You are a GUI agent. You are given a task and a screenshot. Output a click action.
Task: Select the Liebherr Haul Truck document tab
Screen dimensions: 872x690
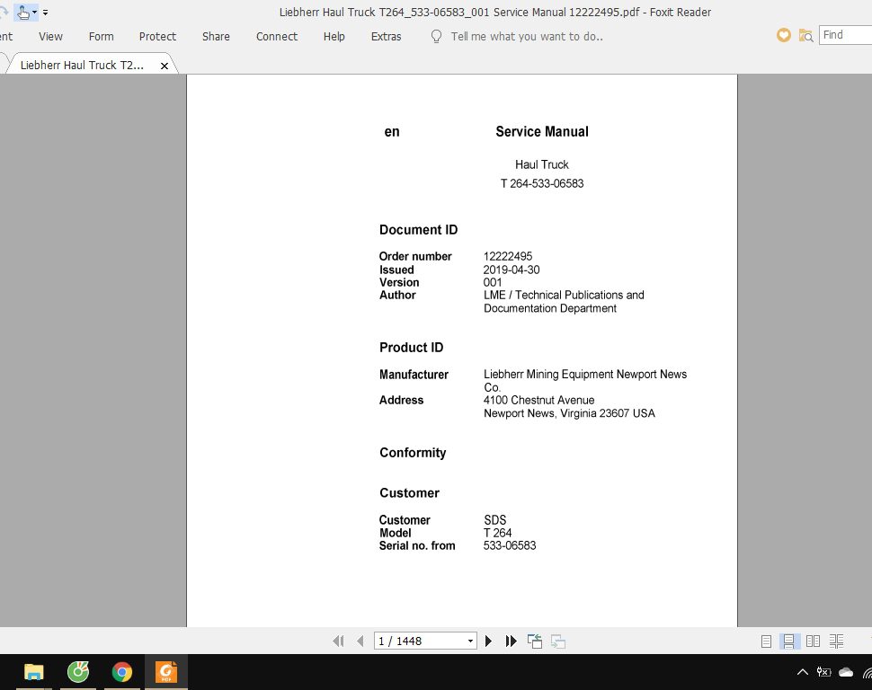tap(82, 65)
